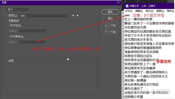Click the text replacement 名称(E) input field
This screenshot has height=99, width=175.
[32, 42]
